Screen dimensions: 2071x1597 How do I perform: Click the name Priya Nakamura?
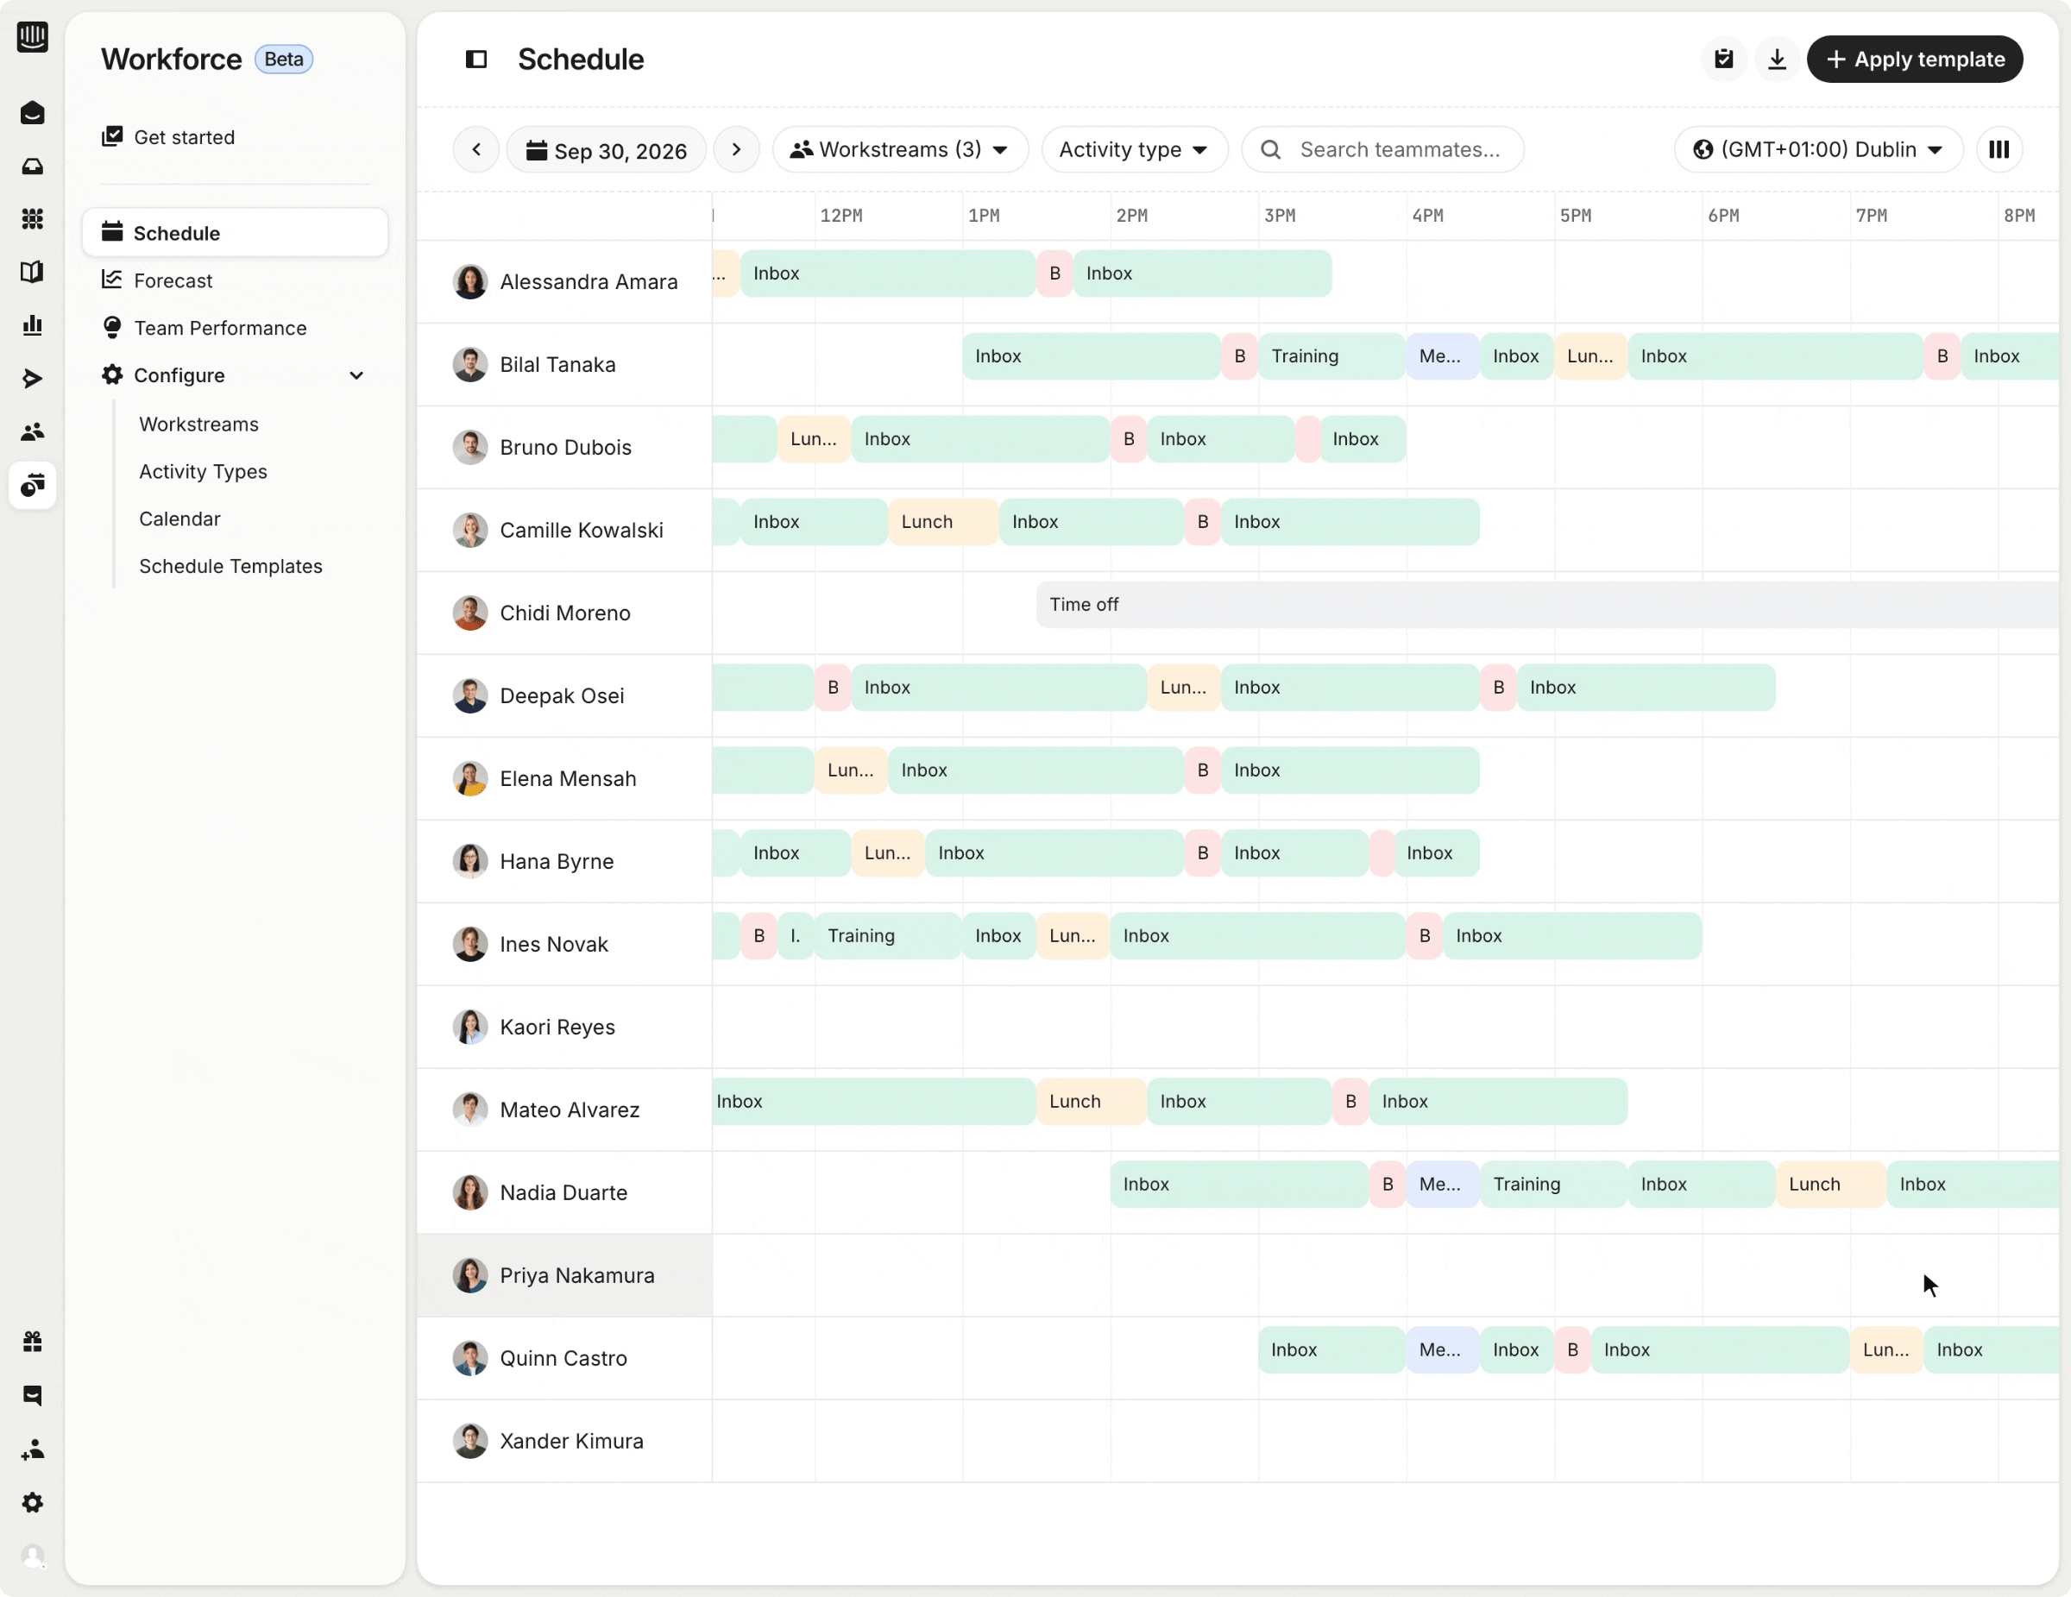tap(576, 1275)
